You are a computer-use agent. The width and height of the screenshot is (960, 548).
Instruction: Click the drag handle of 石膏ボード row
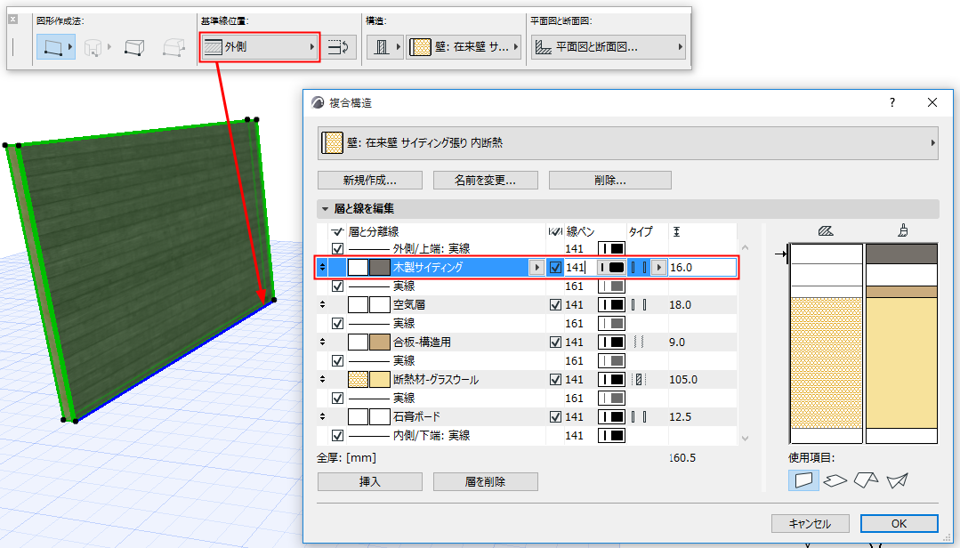323,417
